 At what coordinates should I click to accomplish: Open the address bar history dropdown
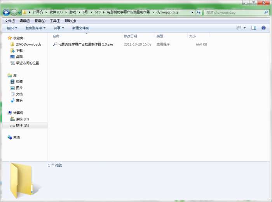pos(192,12)
